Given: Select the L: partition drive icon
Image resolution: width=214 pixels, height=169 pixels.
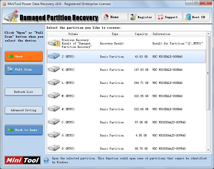Looking at the screenshot, I should click(x=54, y=82).
